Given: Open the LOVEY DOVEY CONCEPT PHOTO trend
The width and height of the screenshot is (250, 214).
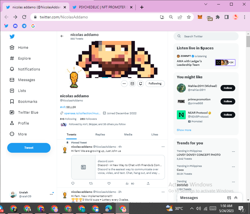Looking at the screenshot, I should pos(199,155).
